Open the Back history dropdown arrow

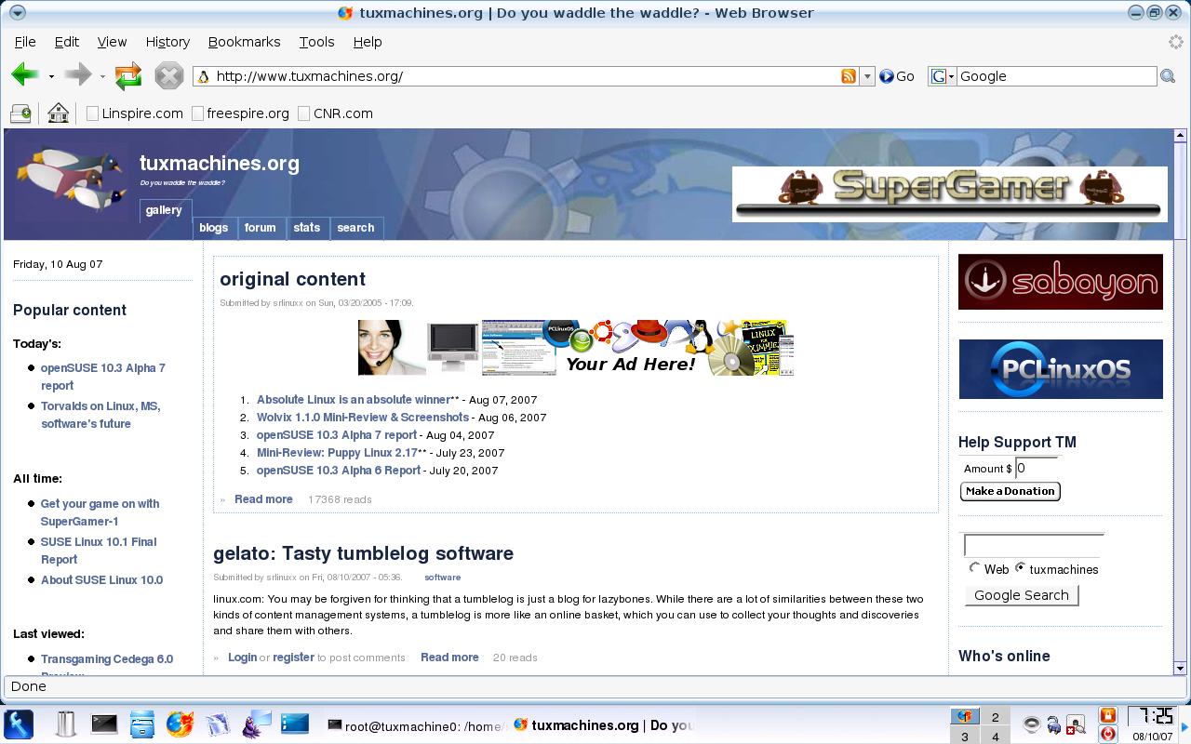point(51,76)
